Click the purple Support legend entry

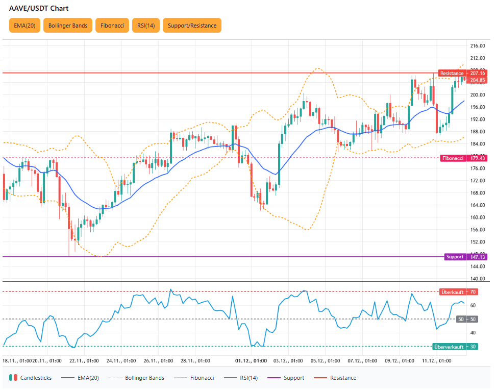coord(287,378)
